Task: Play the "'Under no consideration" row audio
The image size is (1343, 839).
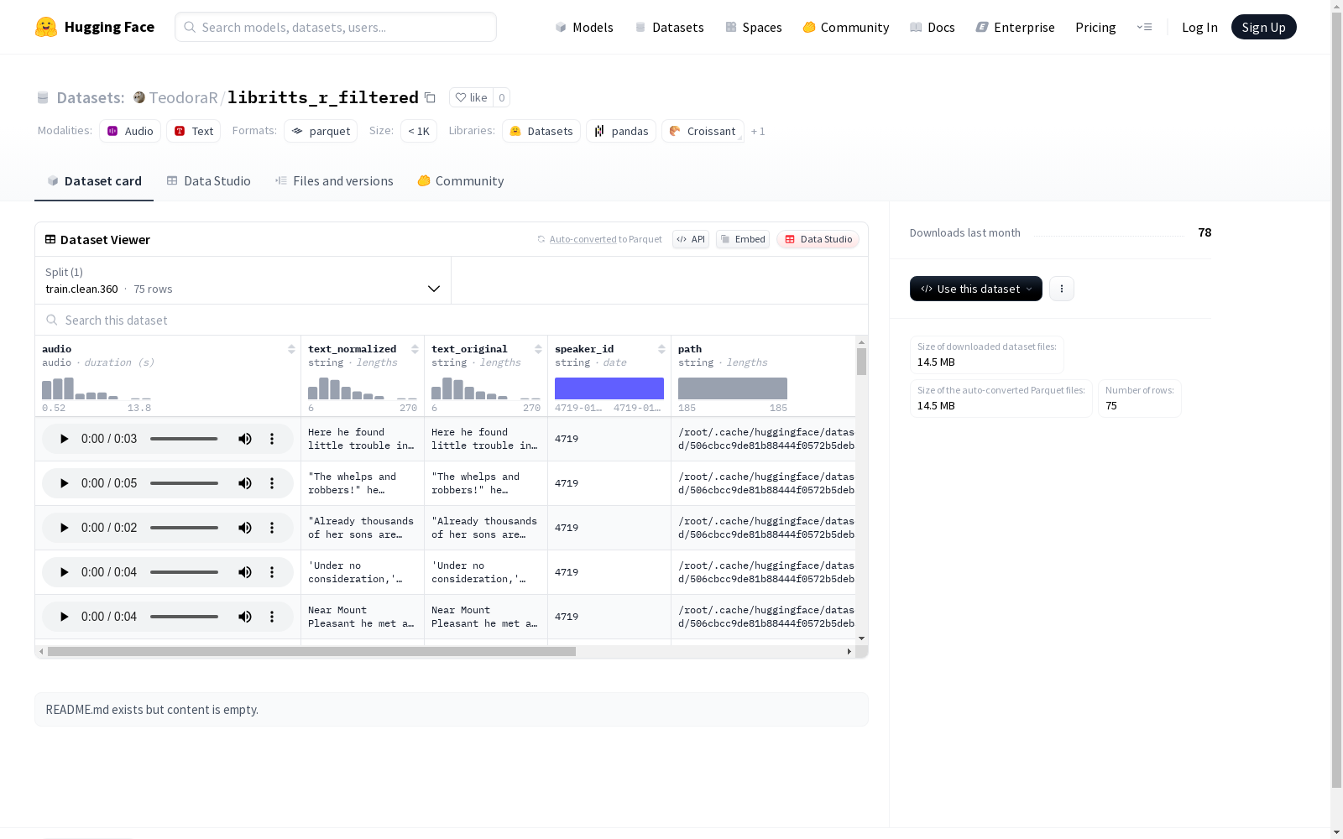Action: [64, 572]
